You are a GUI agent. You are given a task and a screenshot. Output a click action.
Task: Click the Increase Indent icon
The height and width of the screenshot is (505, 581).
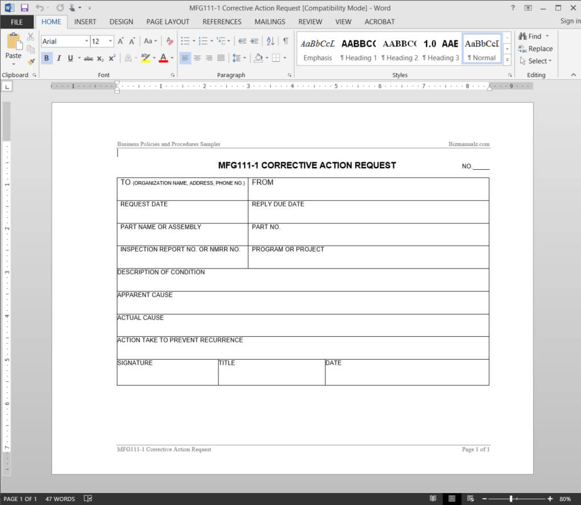pos(254,41)
